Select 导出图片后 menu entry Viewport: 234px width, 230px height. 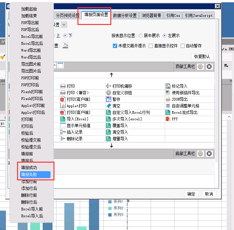[32, 71]
